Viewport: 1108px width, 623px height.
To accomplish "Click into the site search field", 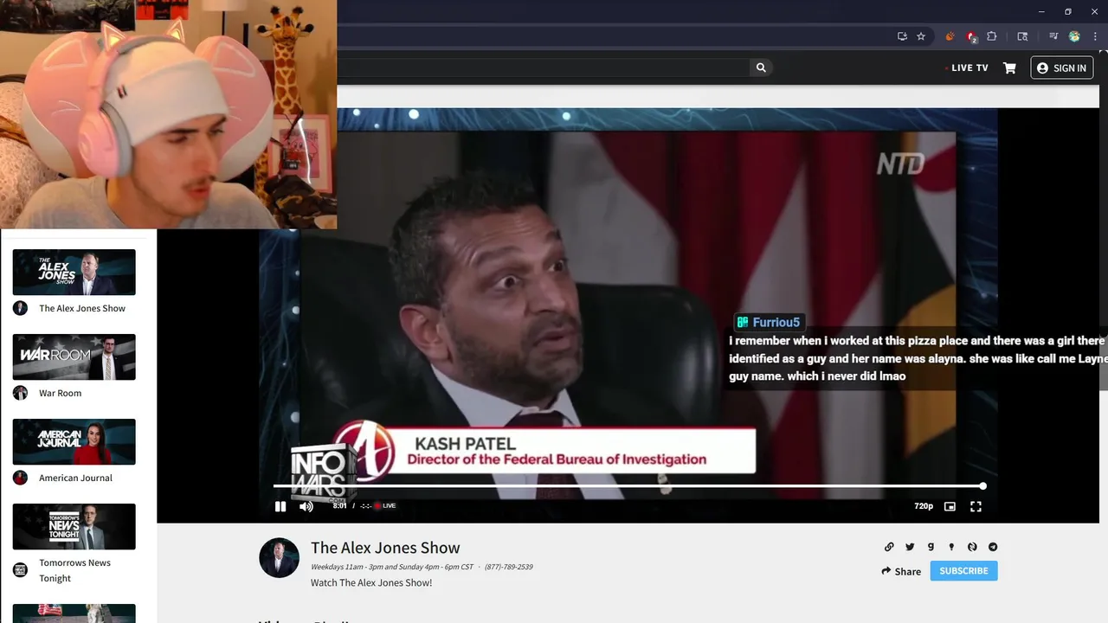I will coord(544,67).
